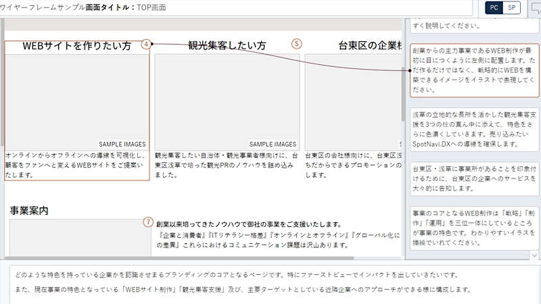Collapse the comment panel with chevron
Image resolution: width=541 pixels, height=304 pixels.
(534, 255)
